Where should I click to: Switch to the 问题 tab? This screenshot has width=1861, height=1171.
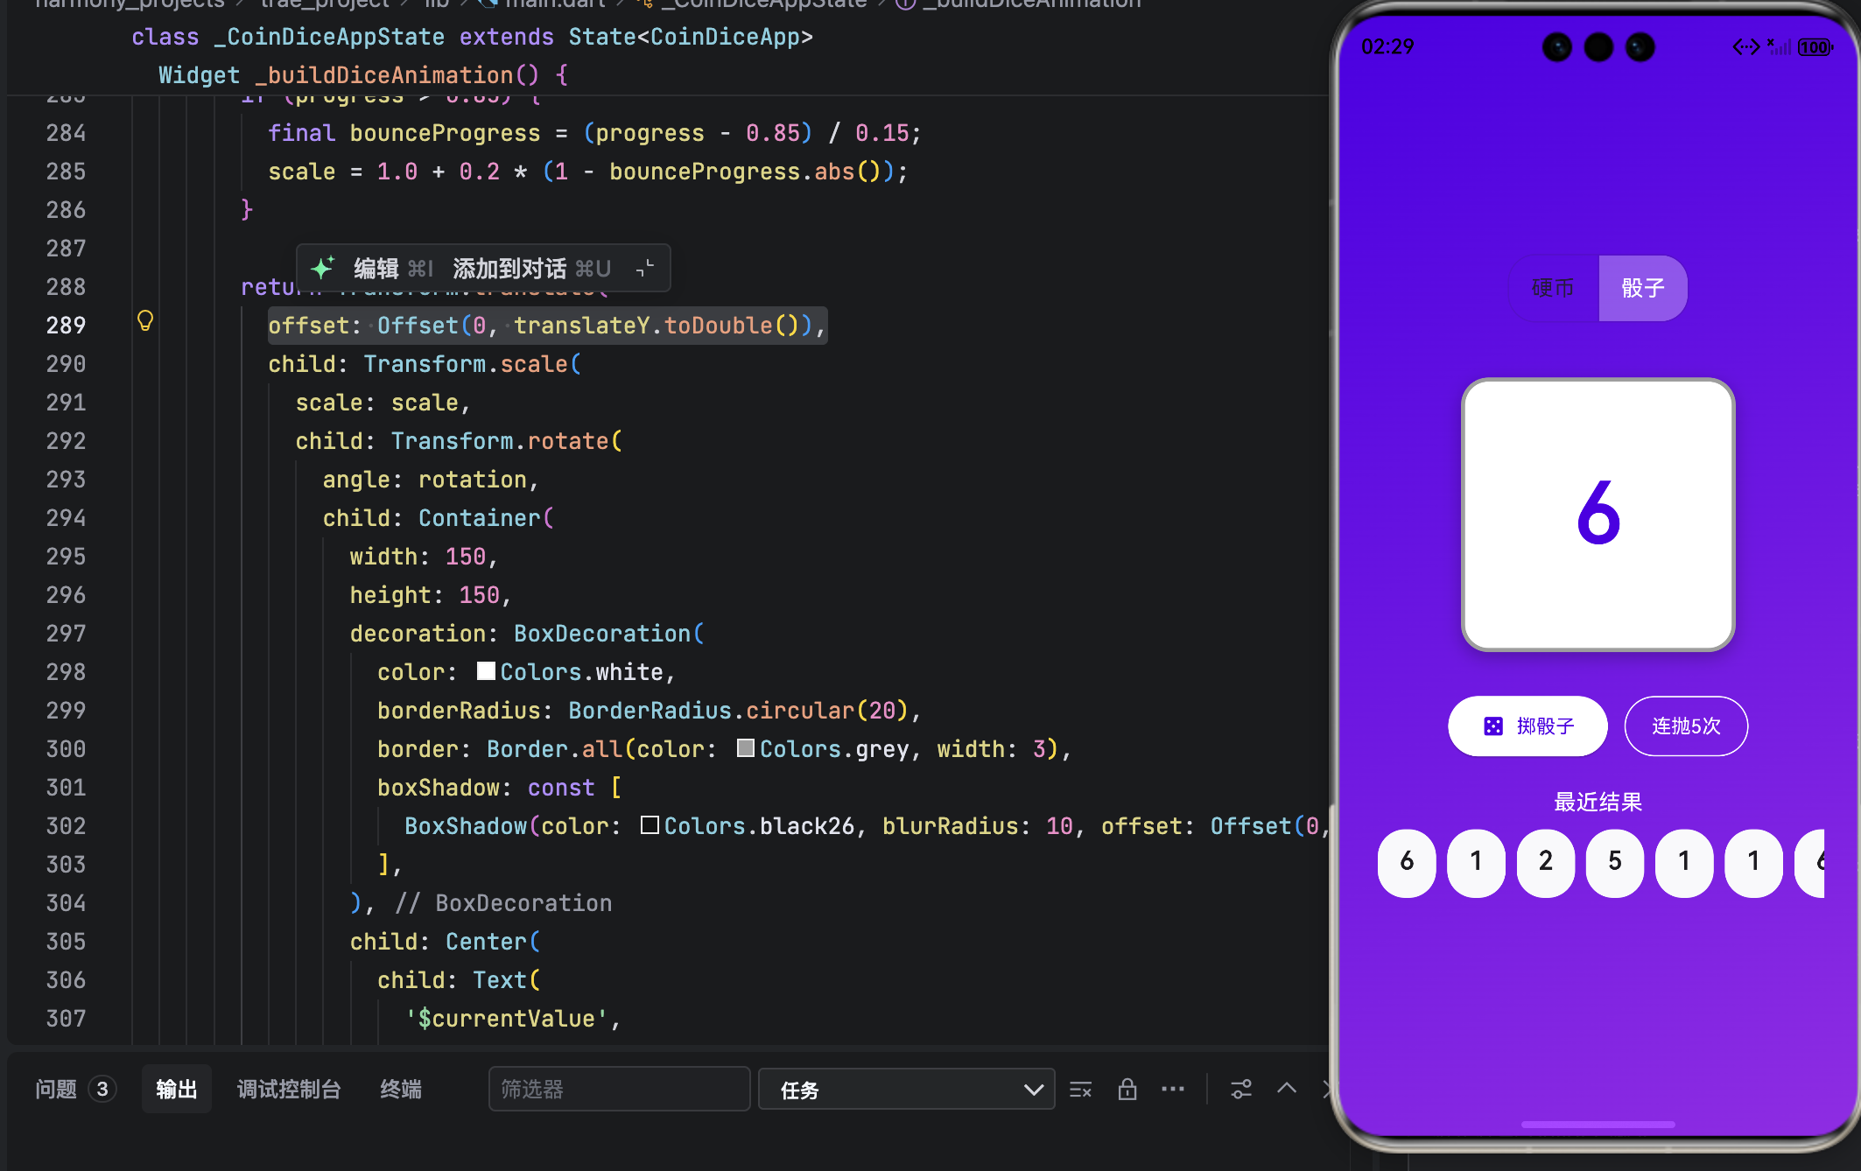coord(56,1090)
